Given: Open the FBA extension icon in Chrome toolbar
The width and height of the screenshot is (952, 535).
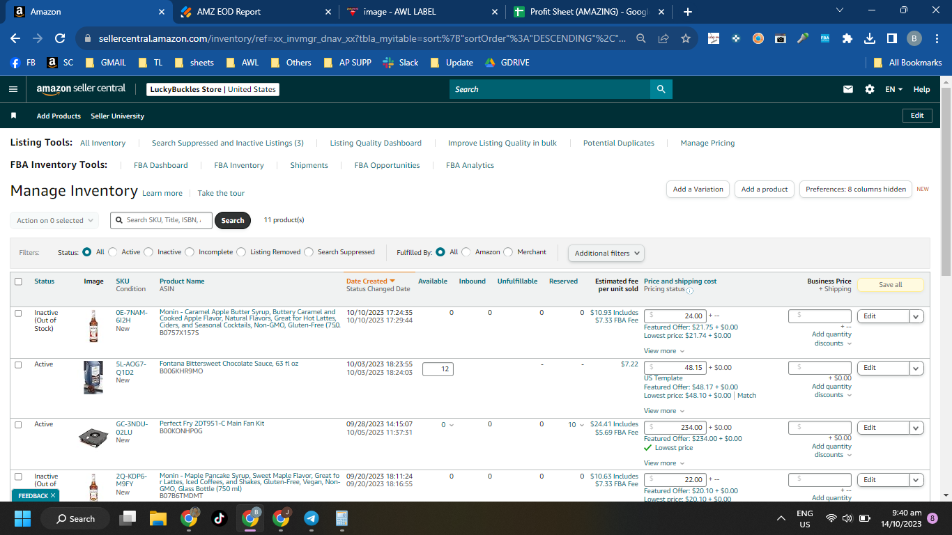Looking at the screenshot, I should tap(825, 39).
